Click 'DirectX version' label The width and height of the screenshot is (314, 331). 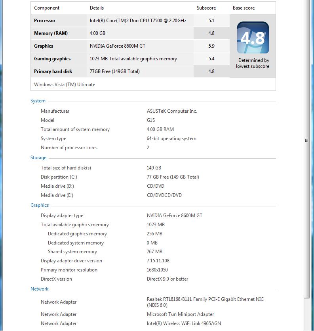56,279
